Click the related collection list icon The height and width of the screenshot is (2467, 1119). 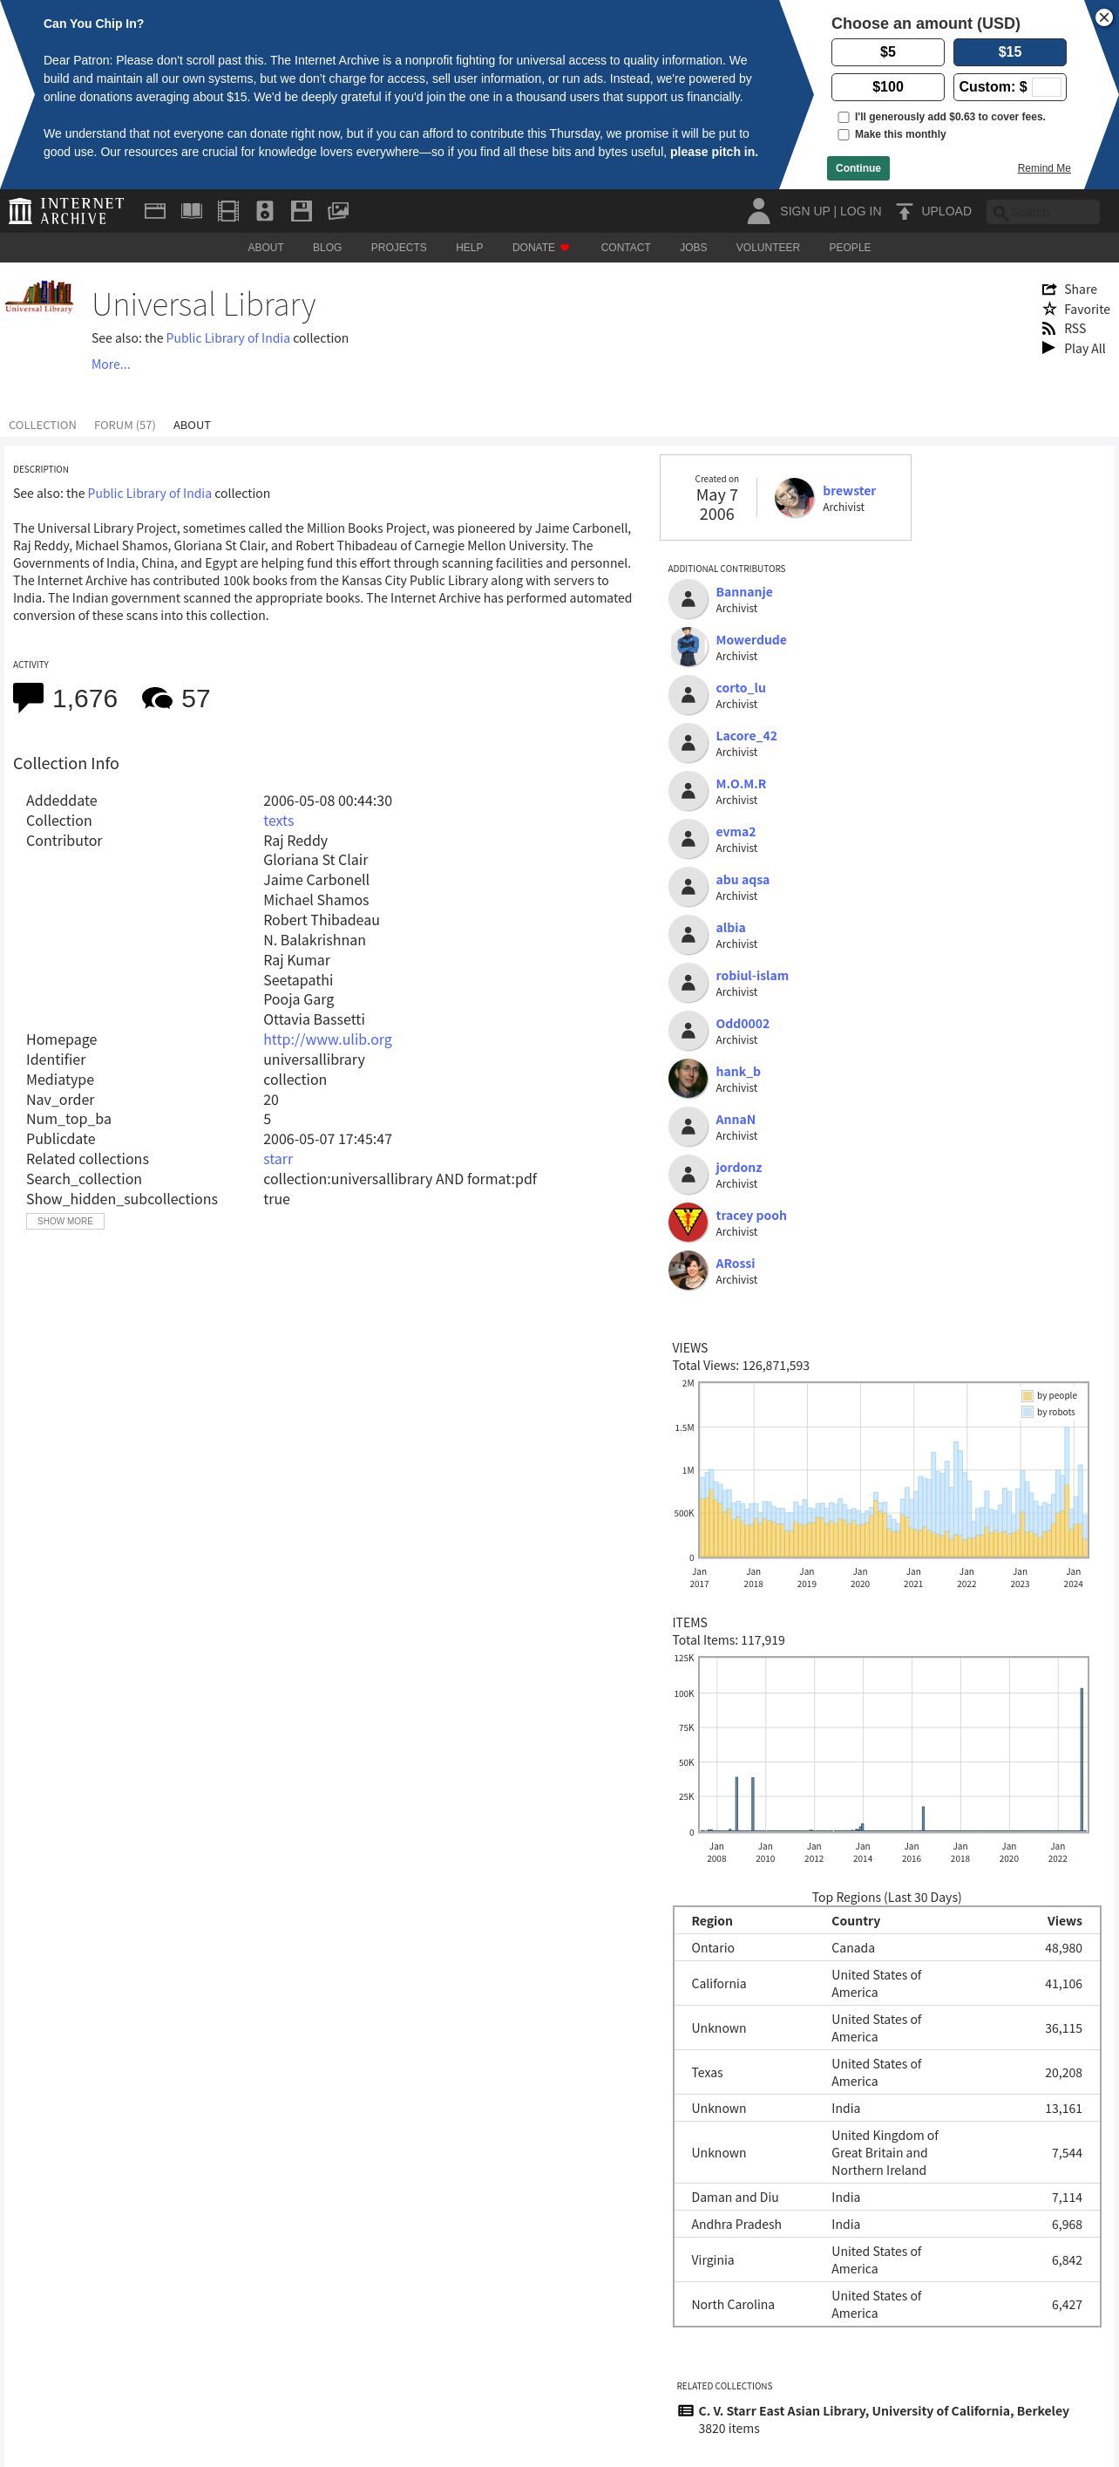[x=685, y=2410]
